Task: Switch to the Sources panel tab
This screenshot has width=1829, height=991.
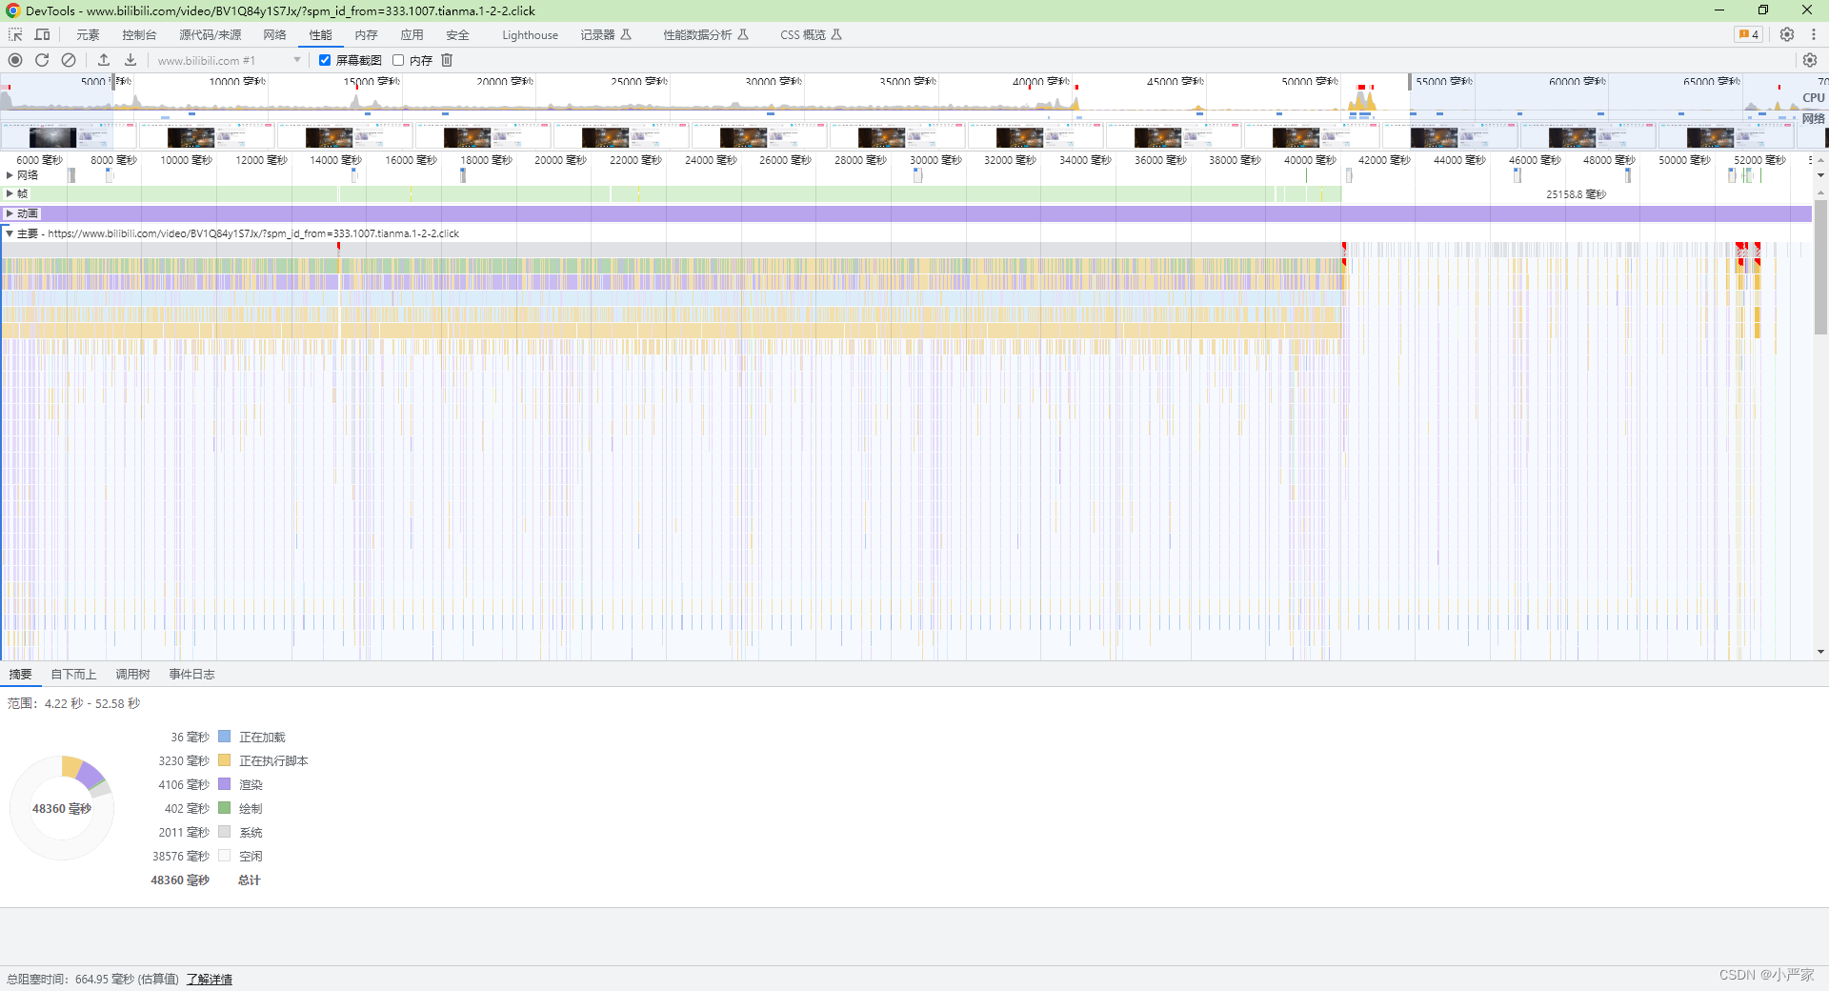Action: [211, 34]
